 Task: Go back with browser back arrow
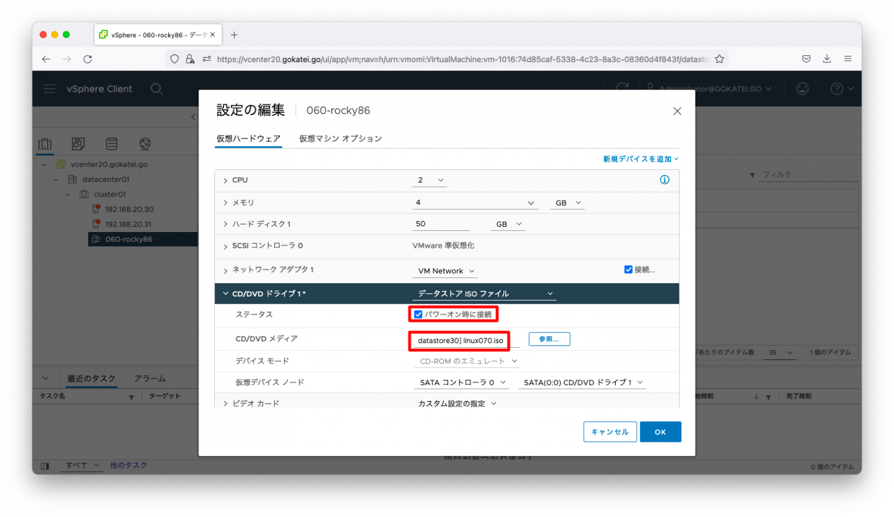[46, 59]
